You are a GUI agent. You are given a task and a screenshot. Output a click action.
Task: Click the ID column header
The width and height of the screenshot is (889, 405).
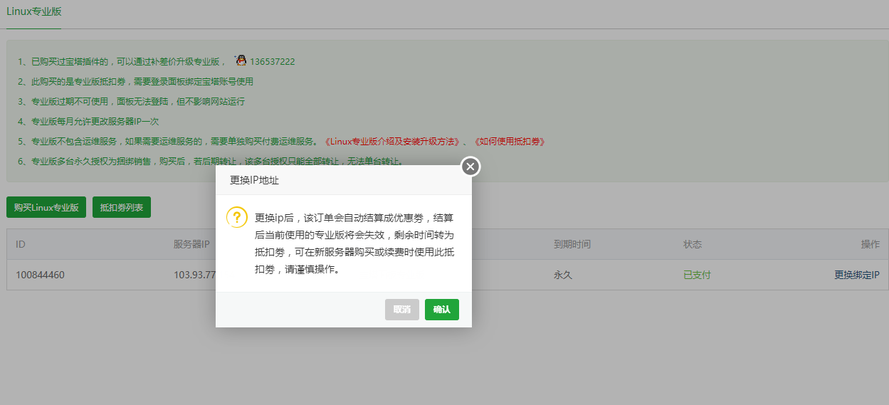[x=21, y=244]
